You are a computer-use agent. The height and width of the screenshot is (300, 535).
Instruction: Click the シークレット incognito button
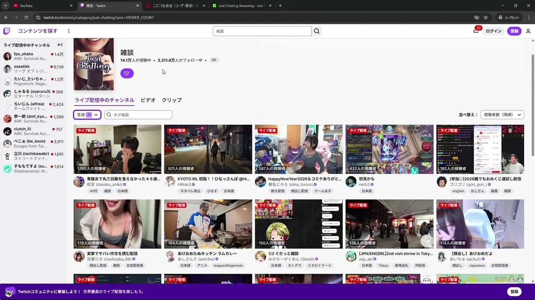point(509,17)
